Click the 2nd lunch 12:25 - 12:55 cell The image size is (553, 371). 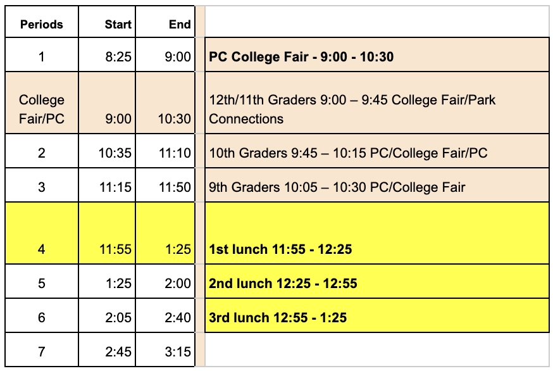(377, 281)
